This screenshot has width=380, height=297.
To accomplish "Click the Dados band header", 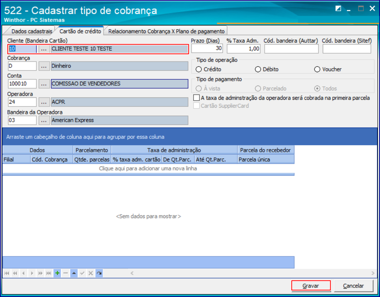I will (38, 150).
